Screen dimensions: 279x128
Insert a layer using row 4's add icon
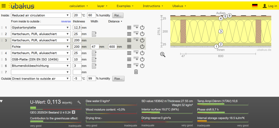click(x=136, y=53)
